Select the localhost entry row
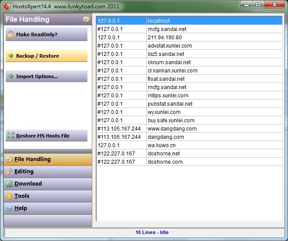This screenshot has height=241, width=288. coord(189,21)
